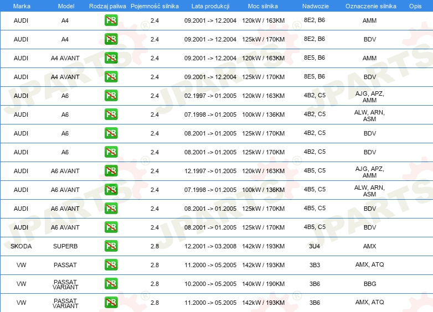Select 07.1998 -> 01.2005 in the A6 AVANT row
Viewport: 433px width, 312px height.
[x=210, y=190]
